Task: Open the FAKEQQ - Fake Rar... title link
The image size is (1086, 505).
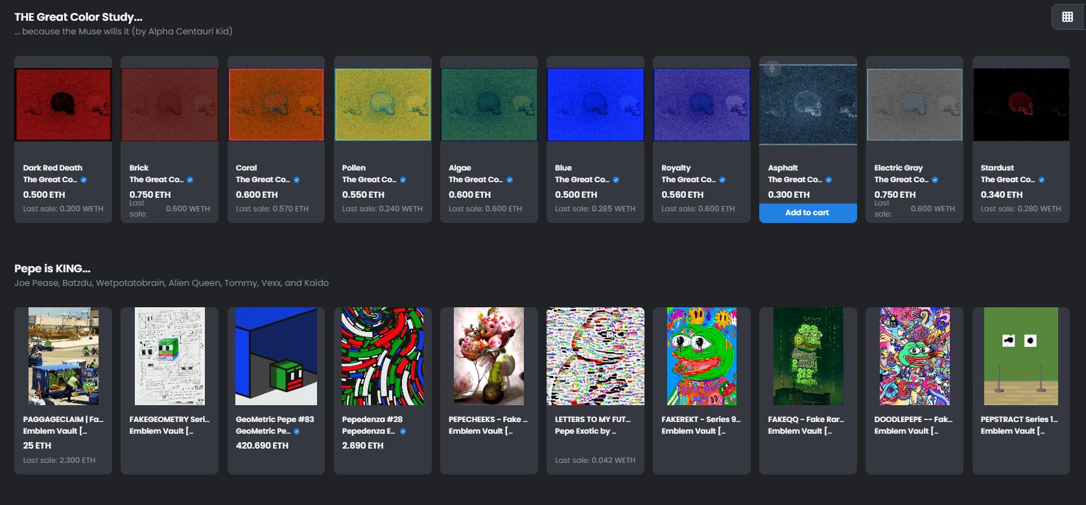Action: [806, 419]
